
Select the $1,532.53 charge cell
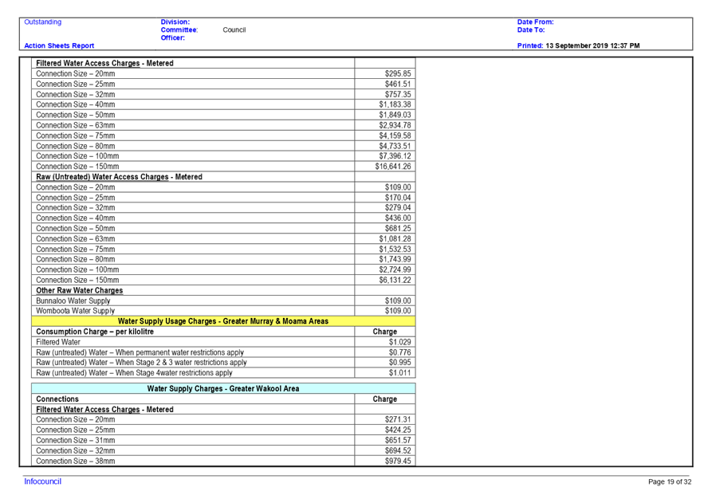click(385, 249)
